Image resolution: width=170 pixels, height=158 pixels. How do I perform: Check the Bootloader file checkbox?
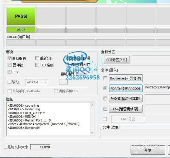105,78
